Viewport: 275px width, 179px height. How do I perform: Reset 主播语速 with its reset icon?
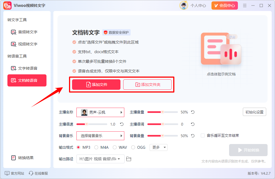tap(122, 124)
